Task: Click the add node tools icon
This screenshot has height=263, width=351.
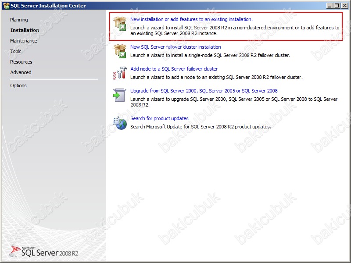Action: [x=120, y=73]
